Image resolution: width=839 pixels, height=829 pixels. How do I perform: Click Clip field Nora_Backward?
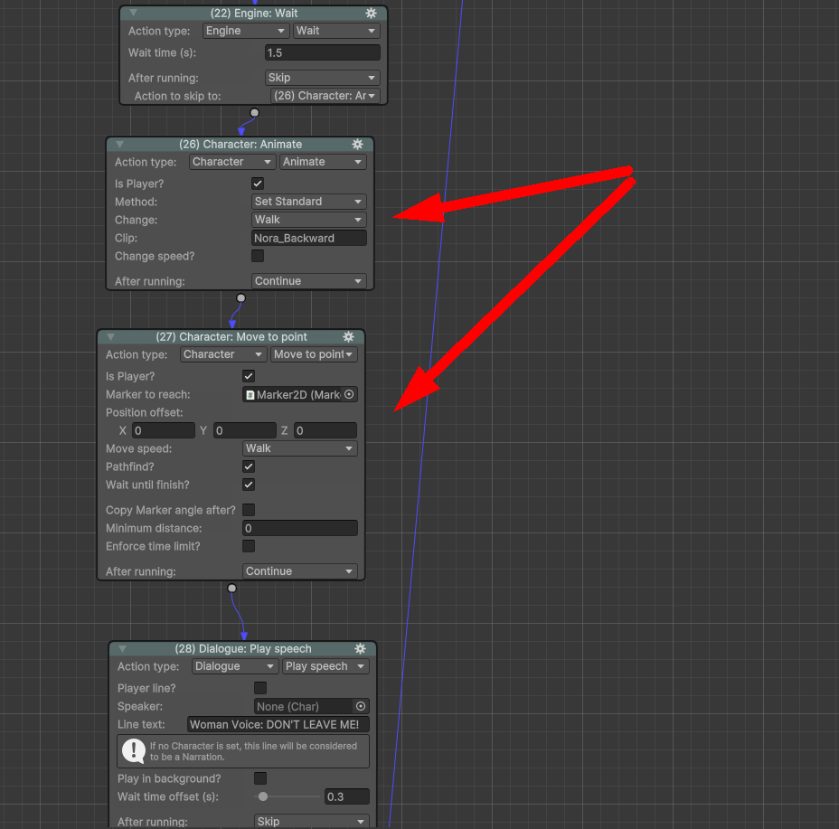click(309, 238)
